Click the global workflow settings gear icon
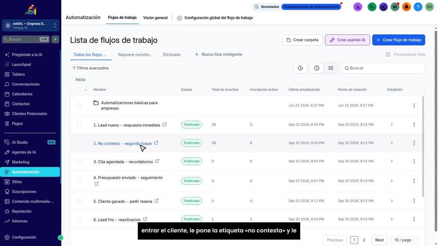This screenshot has height=246, width=438. [x=179, y=18]
